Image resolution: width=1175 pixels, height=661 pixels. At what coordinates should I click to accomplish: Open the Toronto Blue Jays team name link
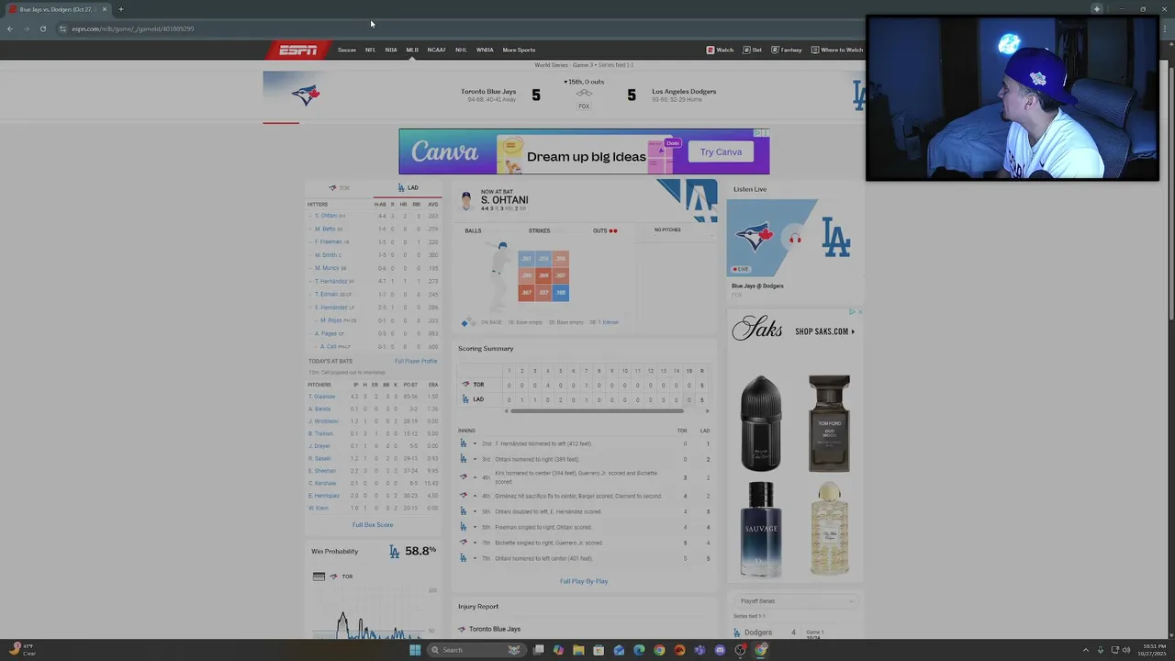coord(488,92)
